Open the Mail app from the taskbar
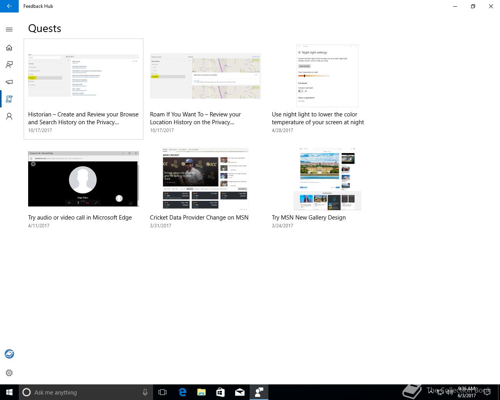 tap(240, 392)
